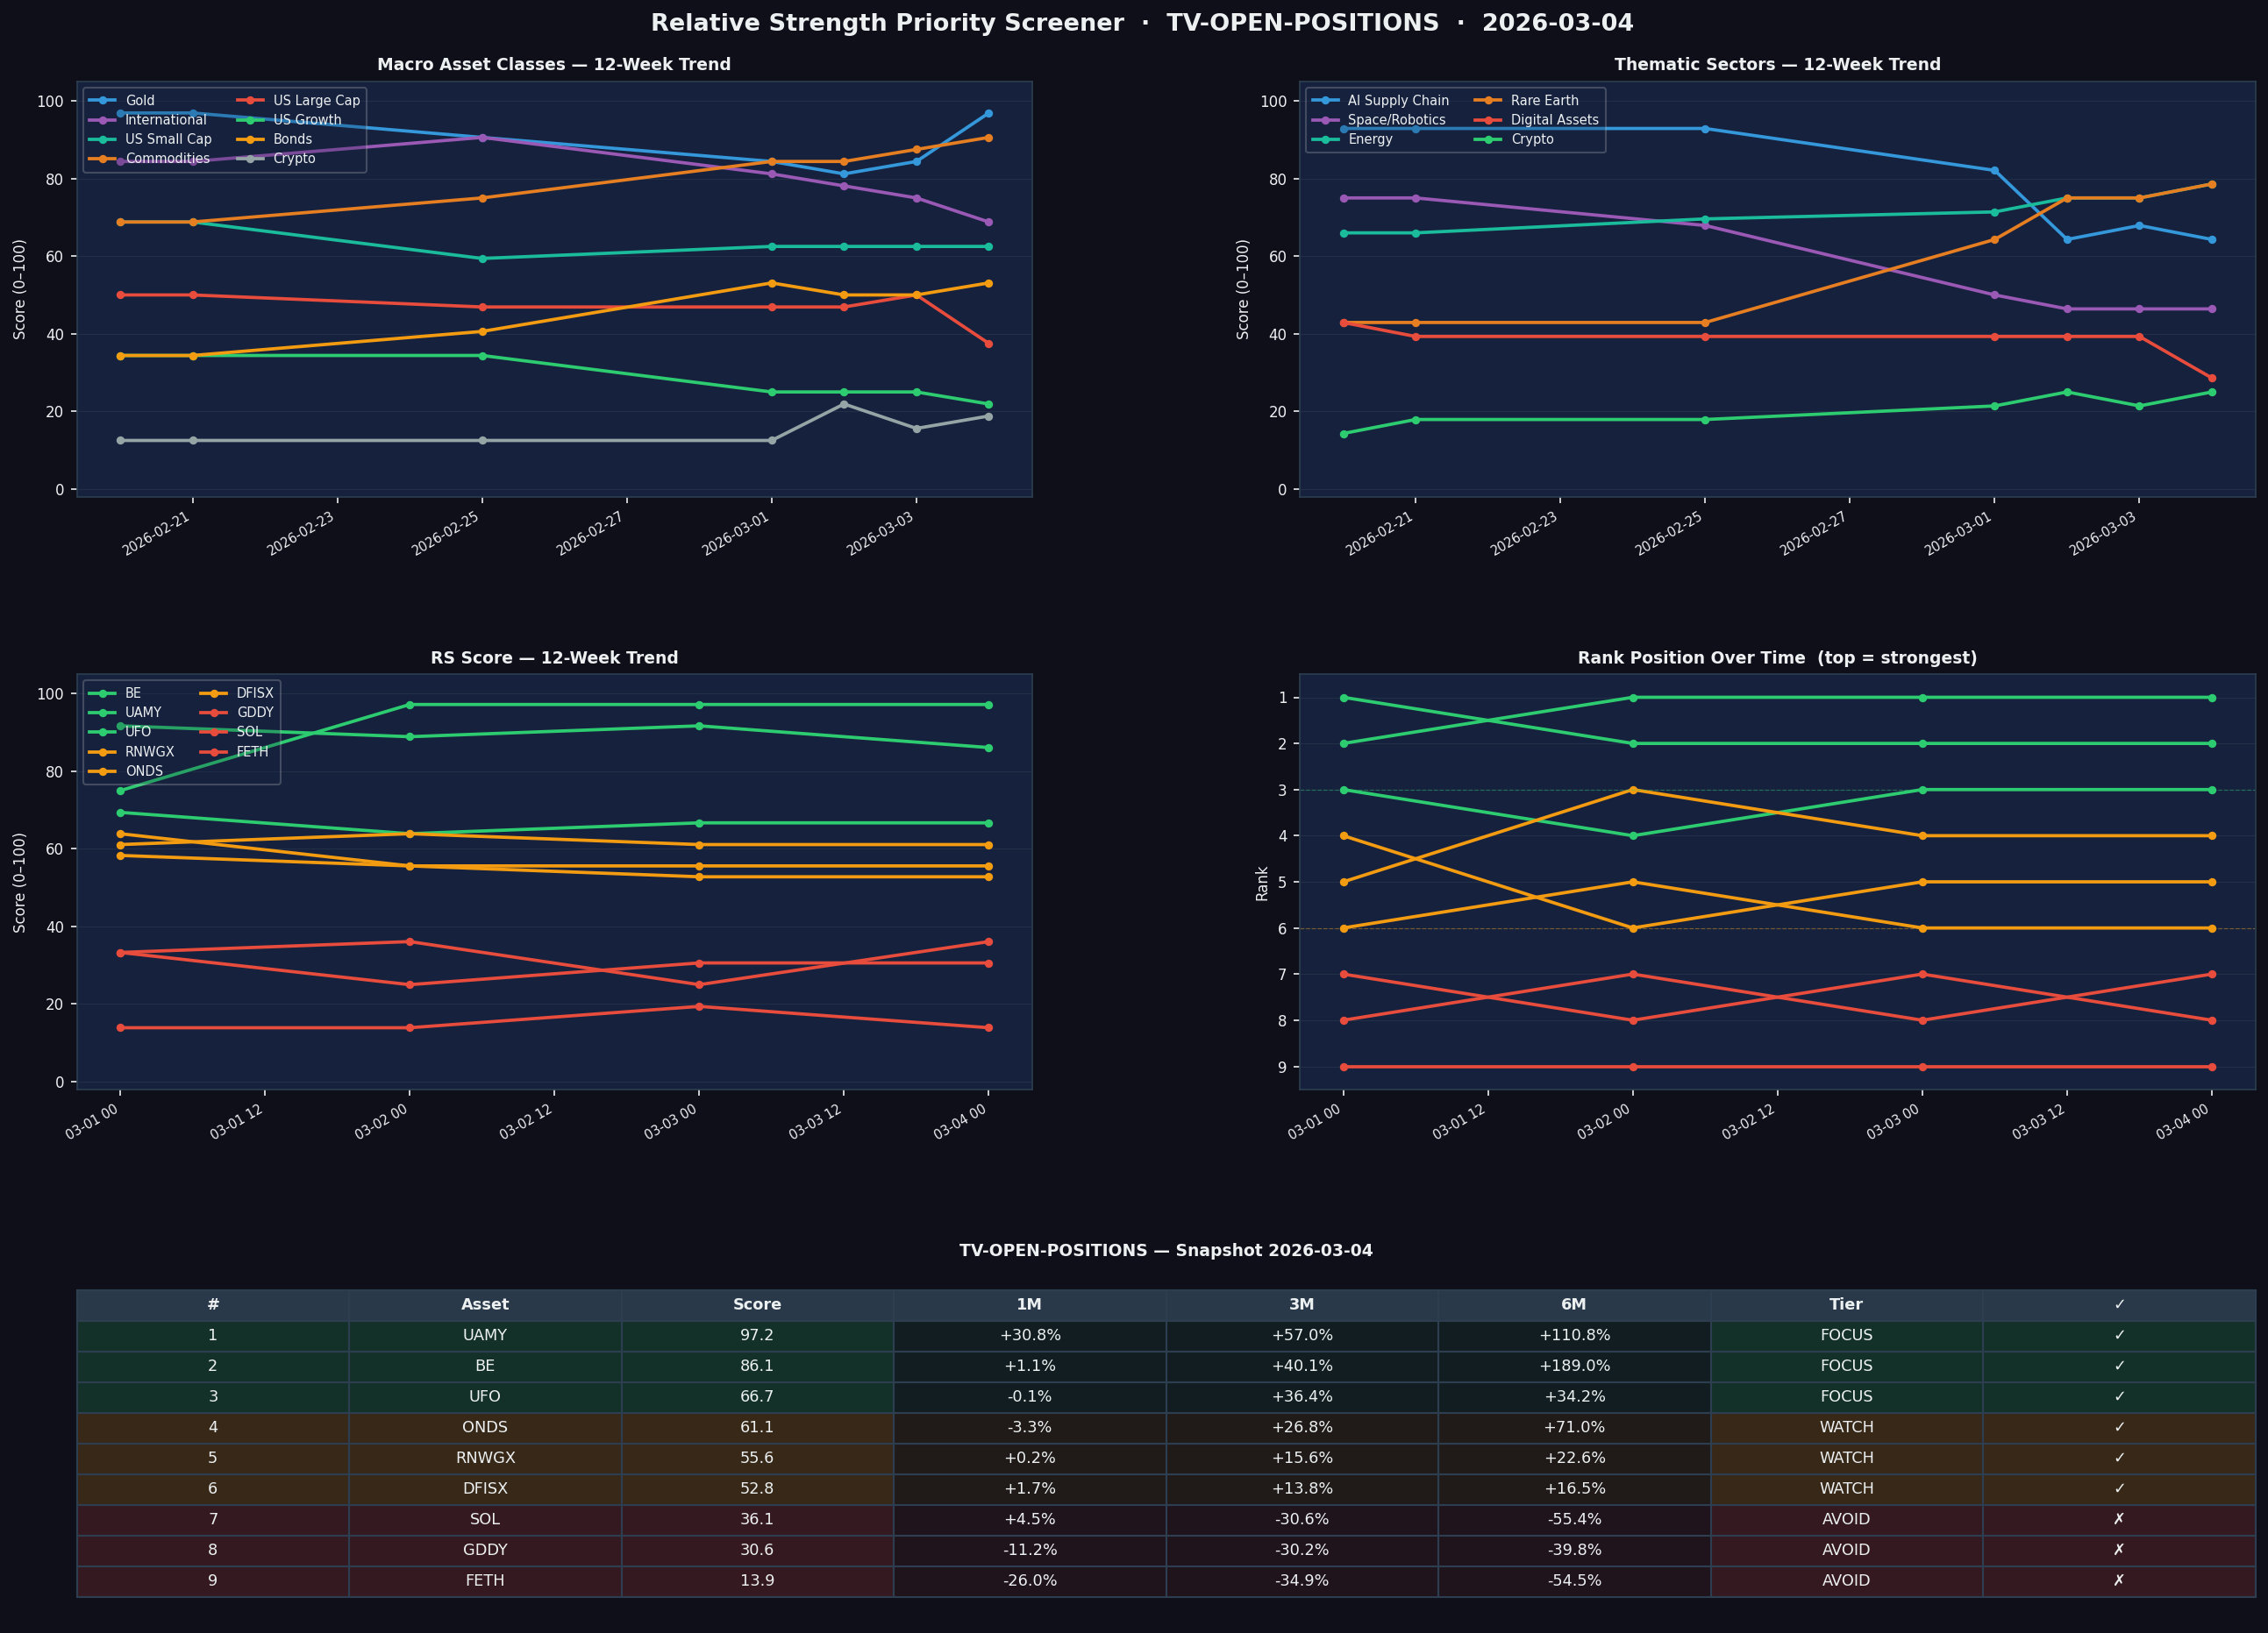Click the Score column header
Viewport: 2268px width, 1633px height.
click(x=756, y=1304)
